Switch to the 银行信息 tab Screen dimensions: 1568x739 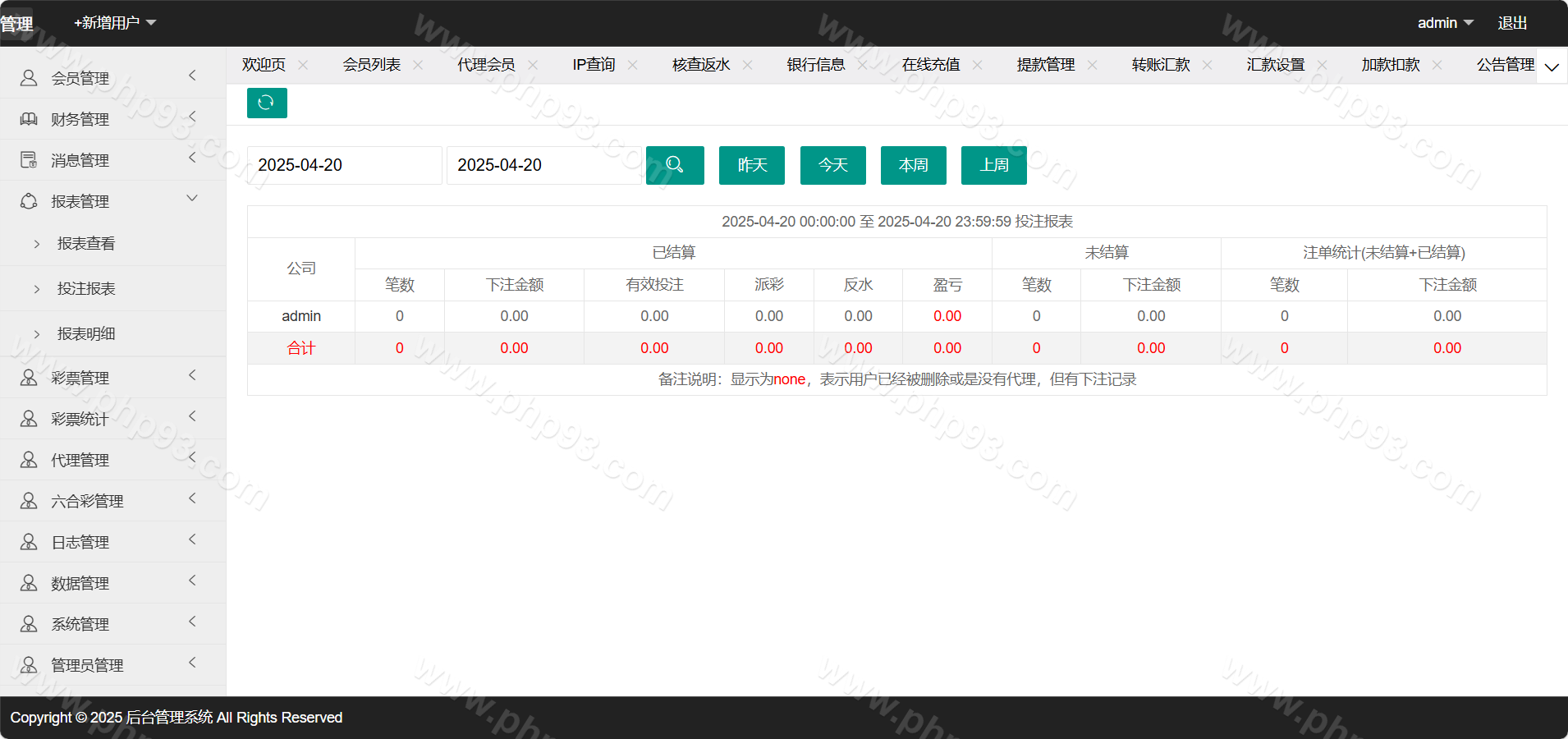tap(815, 65)
